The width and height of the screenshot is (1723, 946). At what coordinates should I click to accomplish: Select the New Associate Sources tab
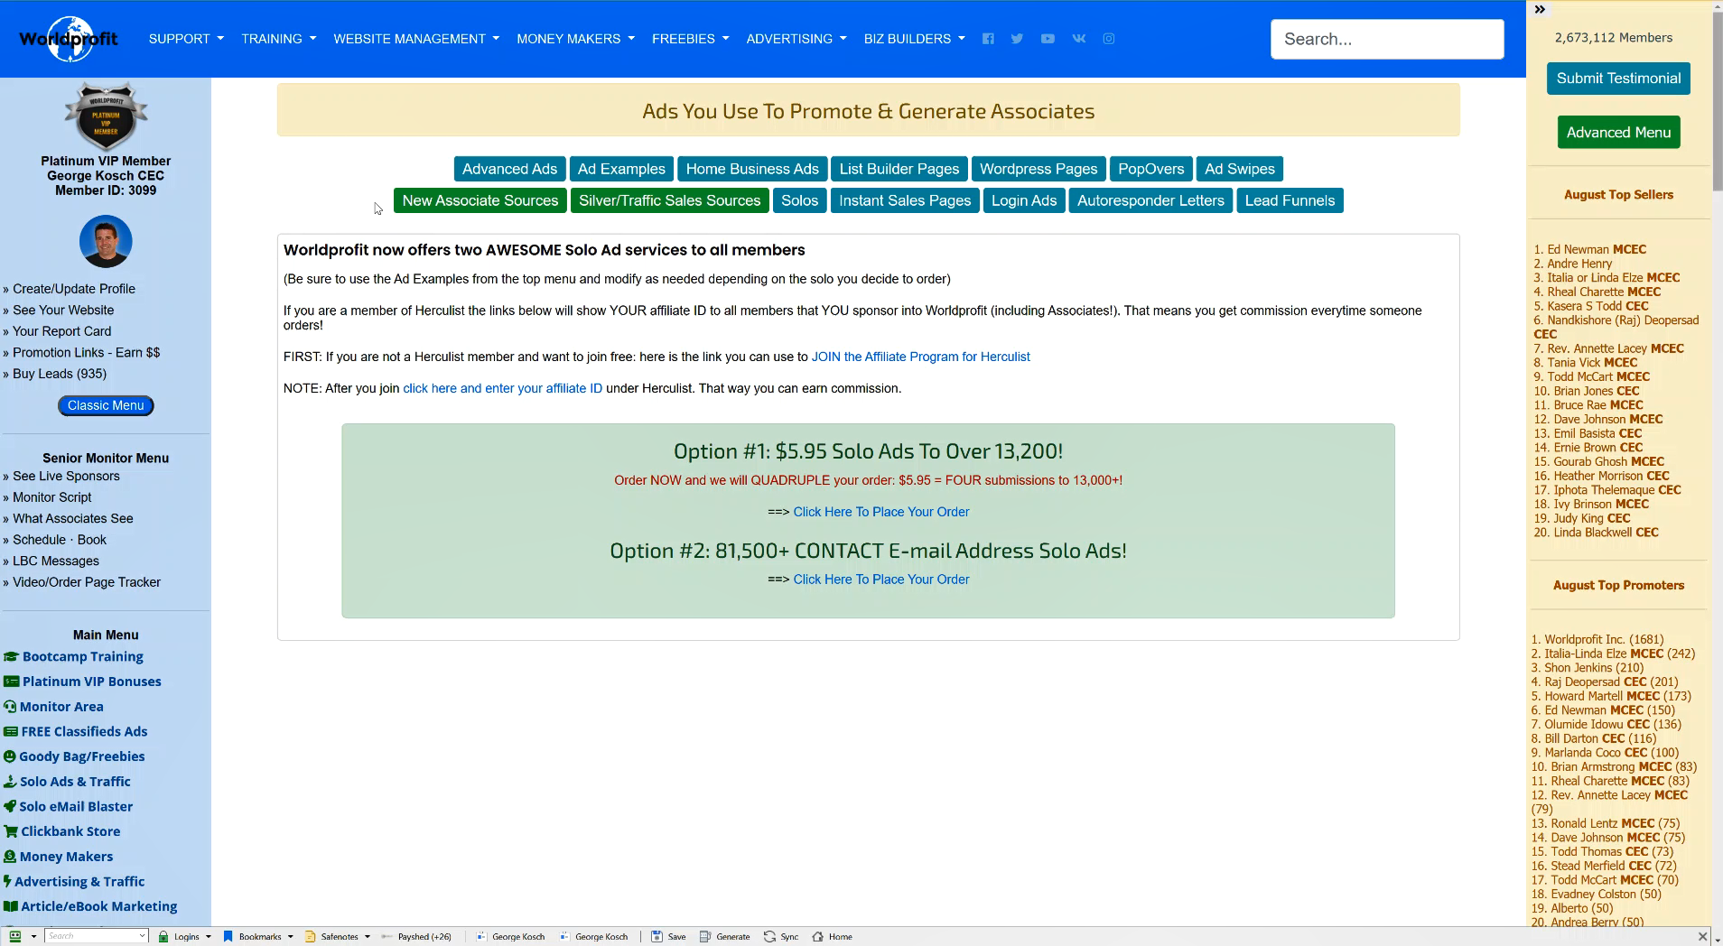click(x=480, y=200)
